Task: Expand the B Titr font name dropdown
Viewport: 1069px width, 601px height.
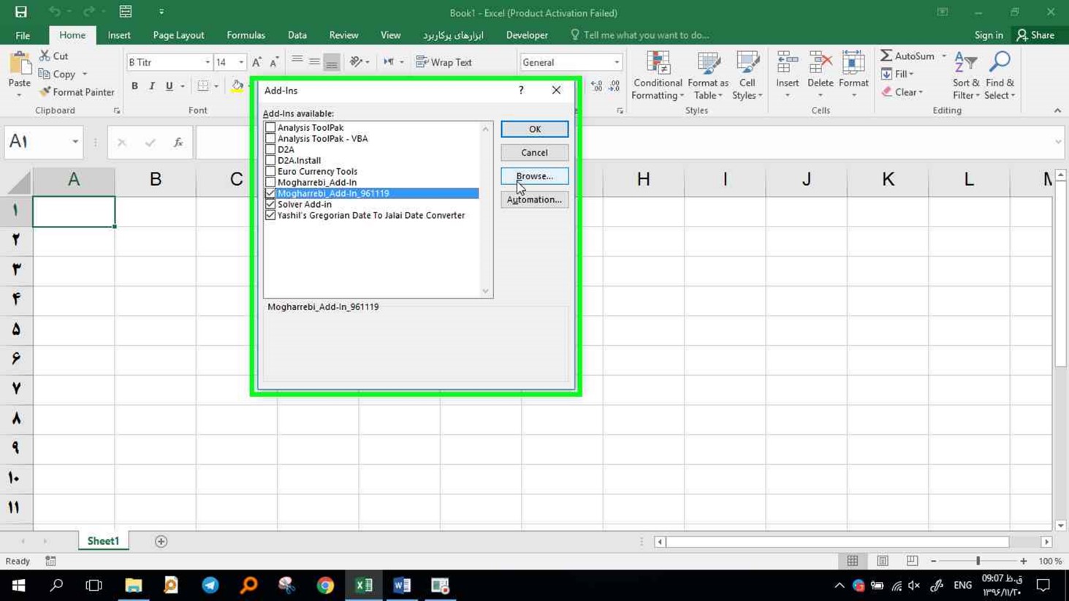Action: pos(208,62)
